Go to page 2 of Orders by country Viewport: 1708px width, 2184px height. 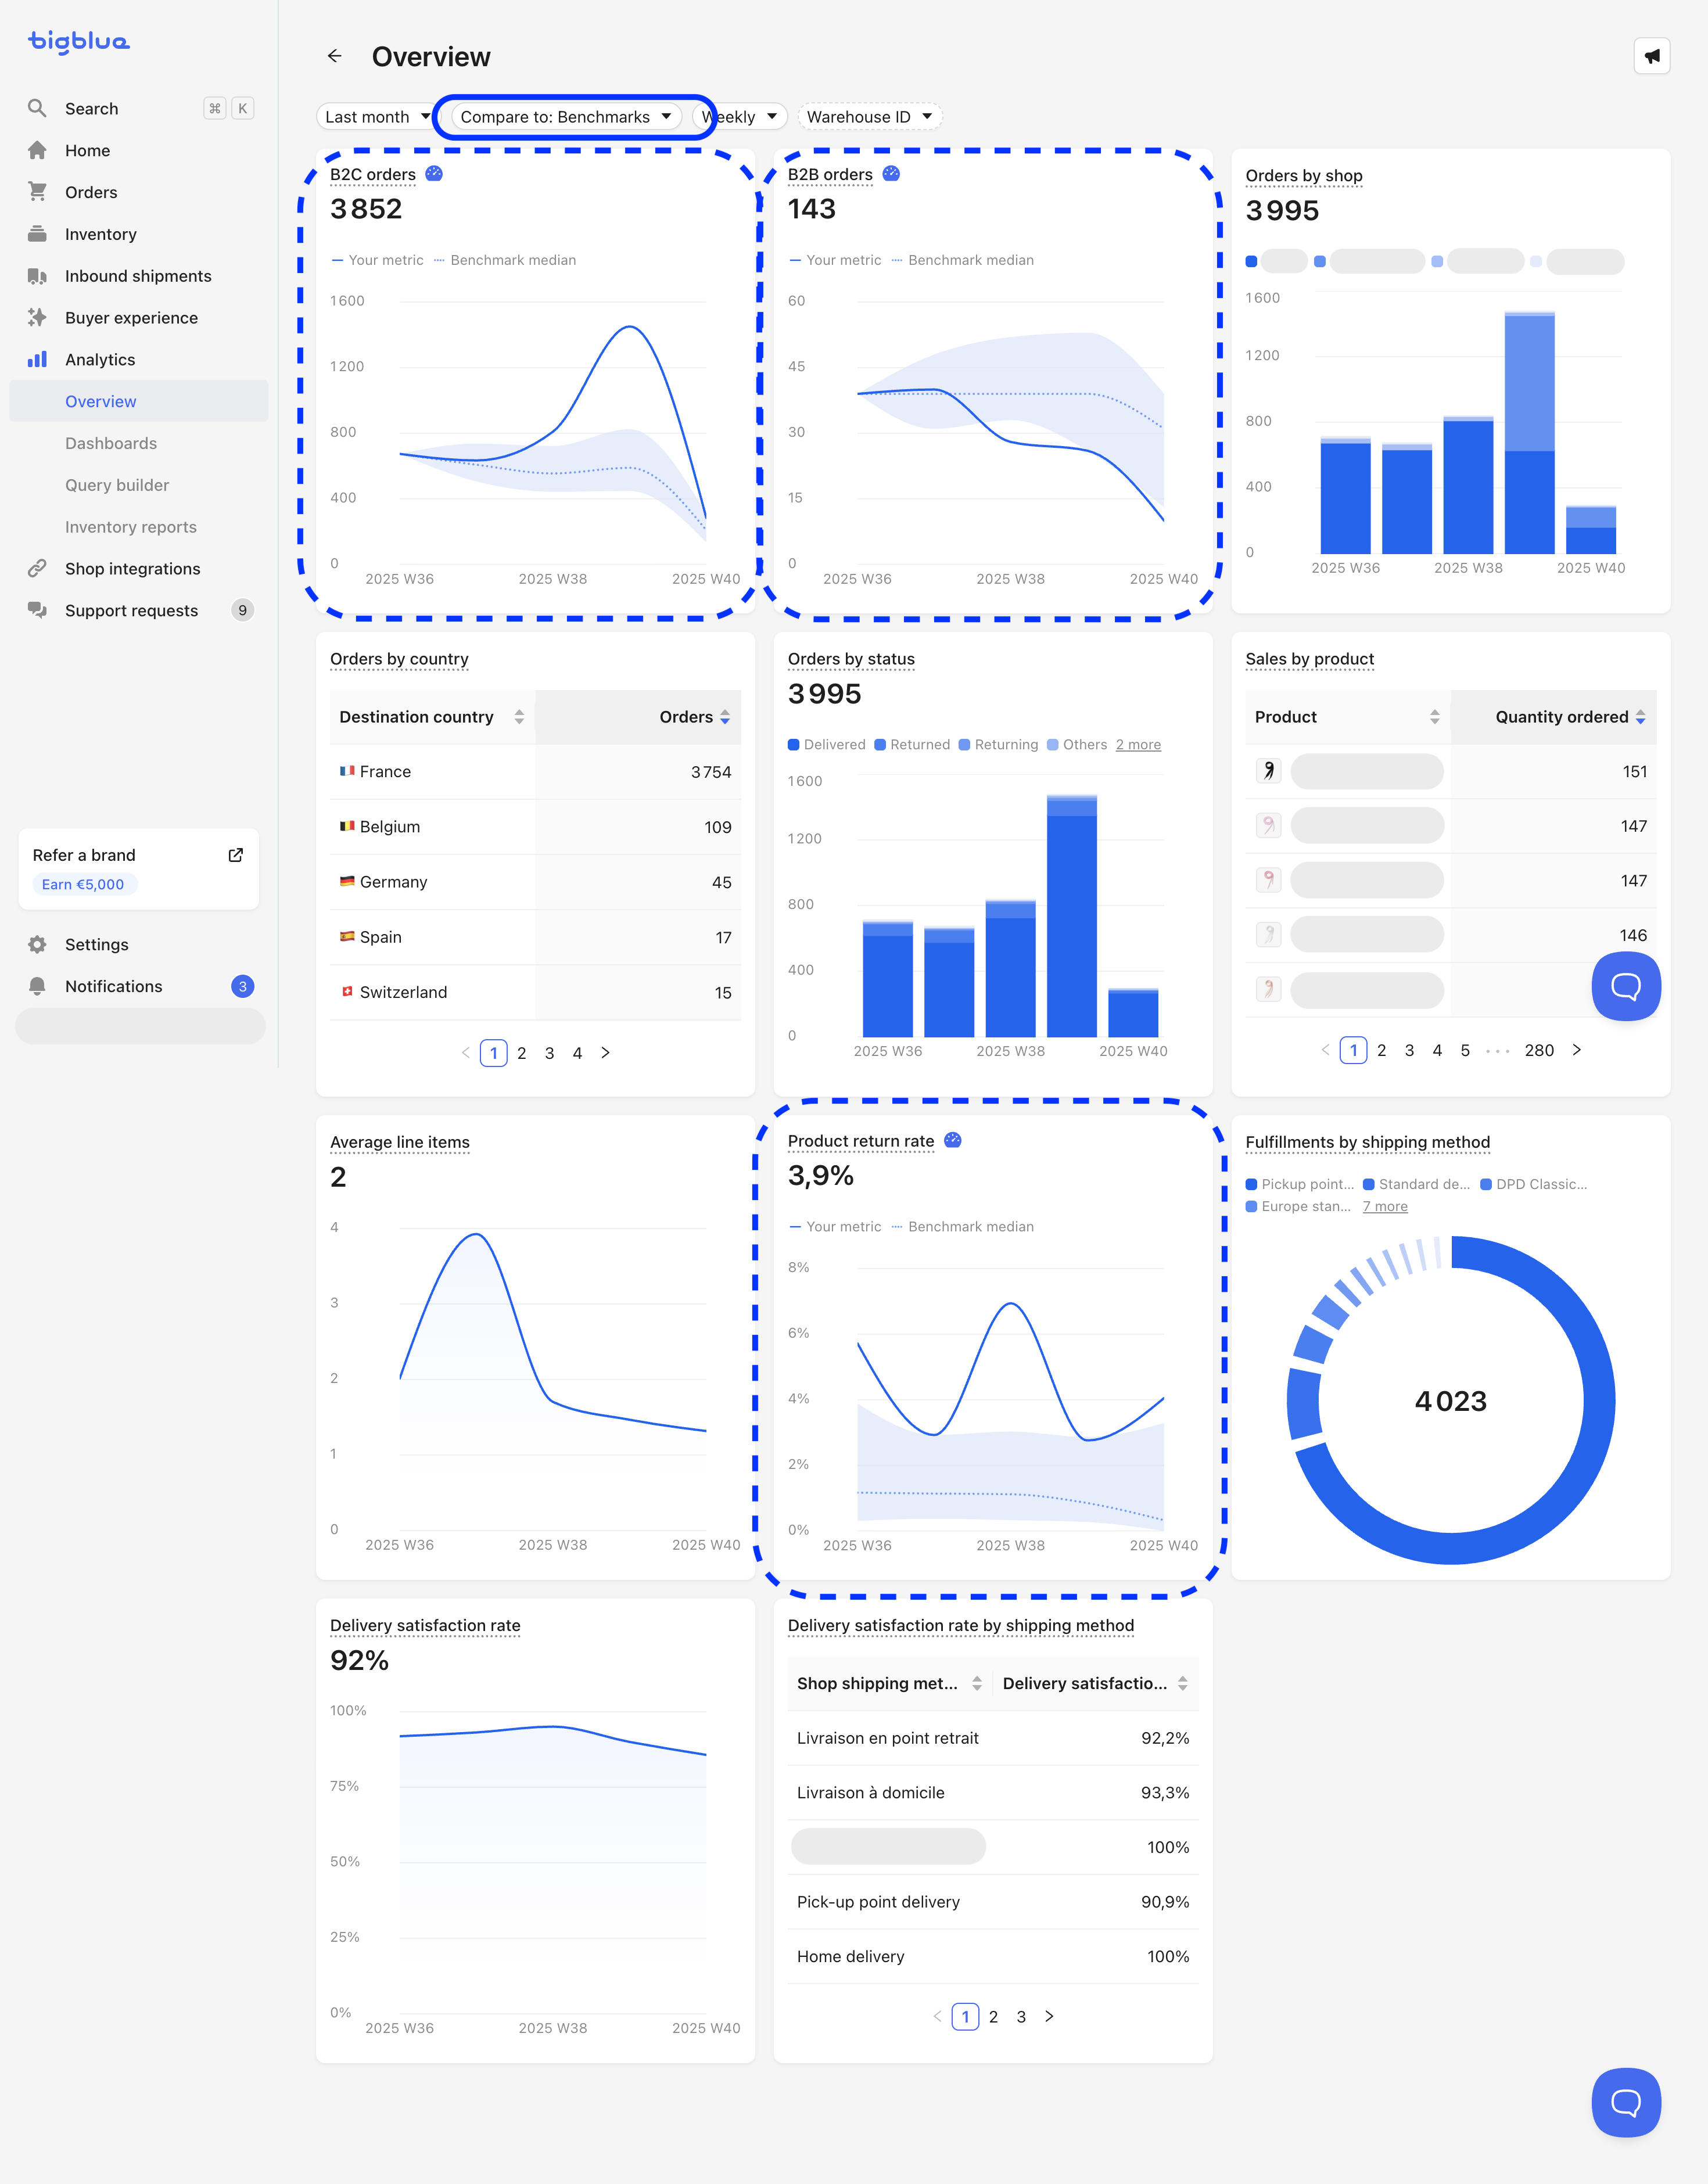coord(522,1053)
